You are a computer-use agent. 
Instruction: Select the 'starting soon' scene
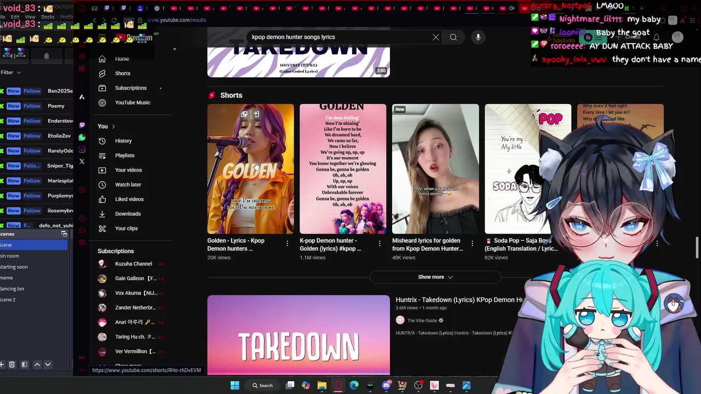coord(33,267)
